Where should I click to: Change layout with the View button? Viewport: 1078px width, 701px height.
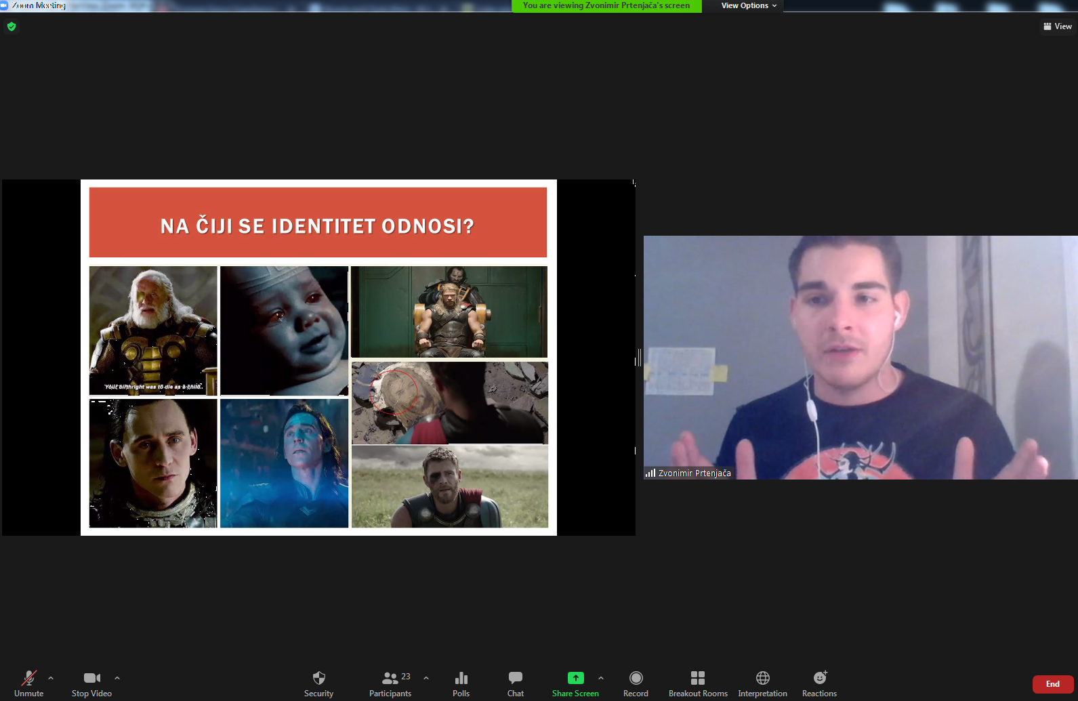pos(1058,26)
